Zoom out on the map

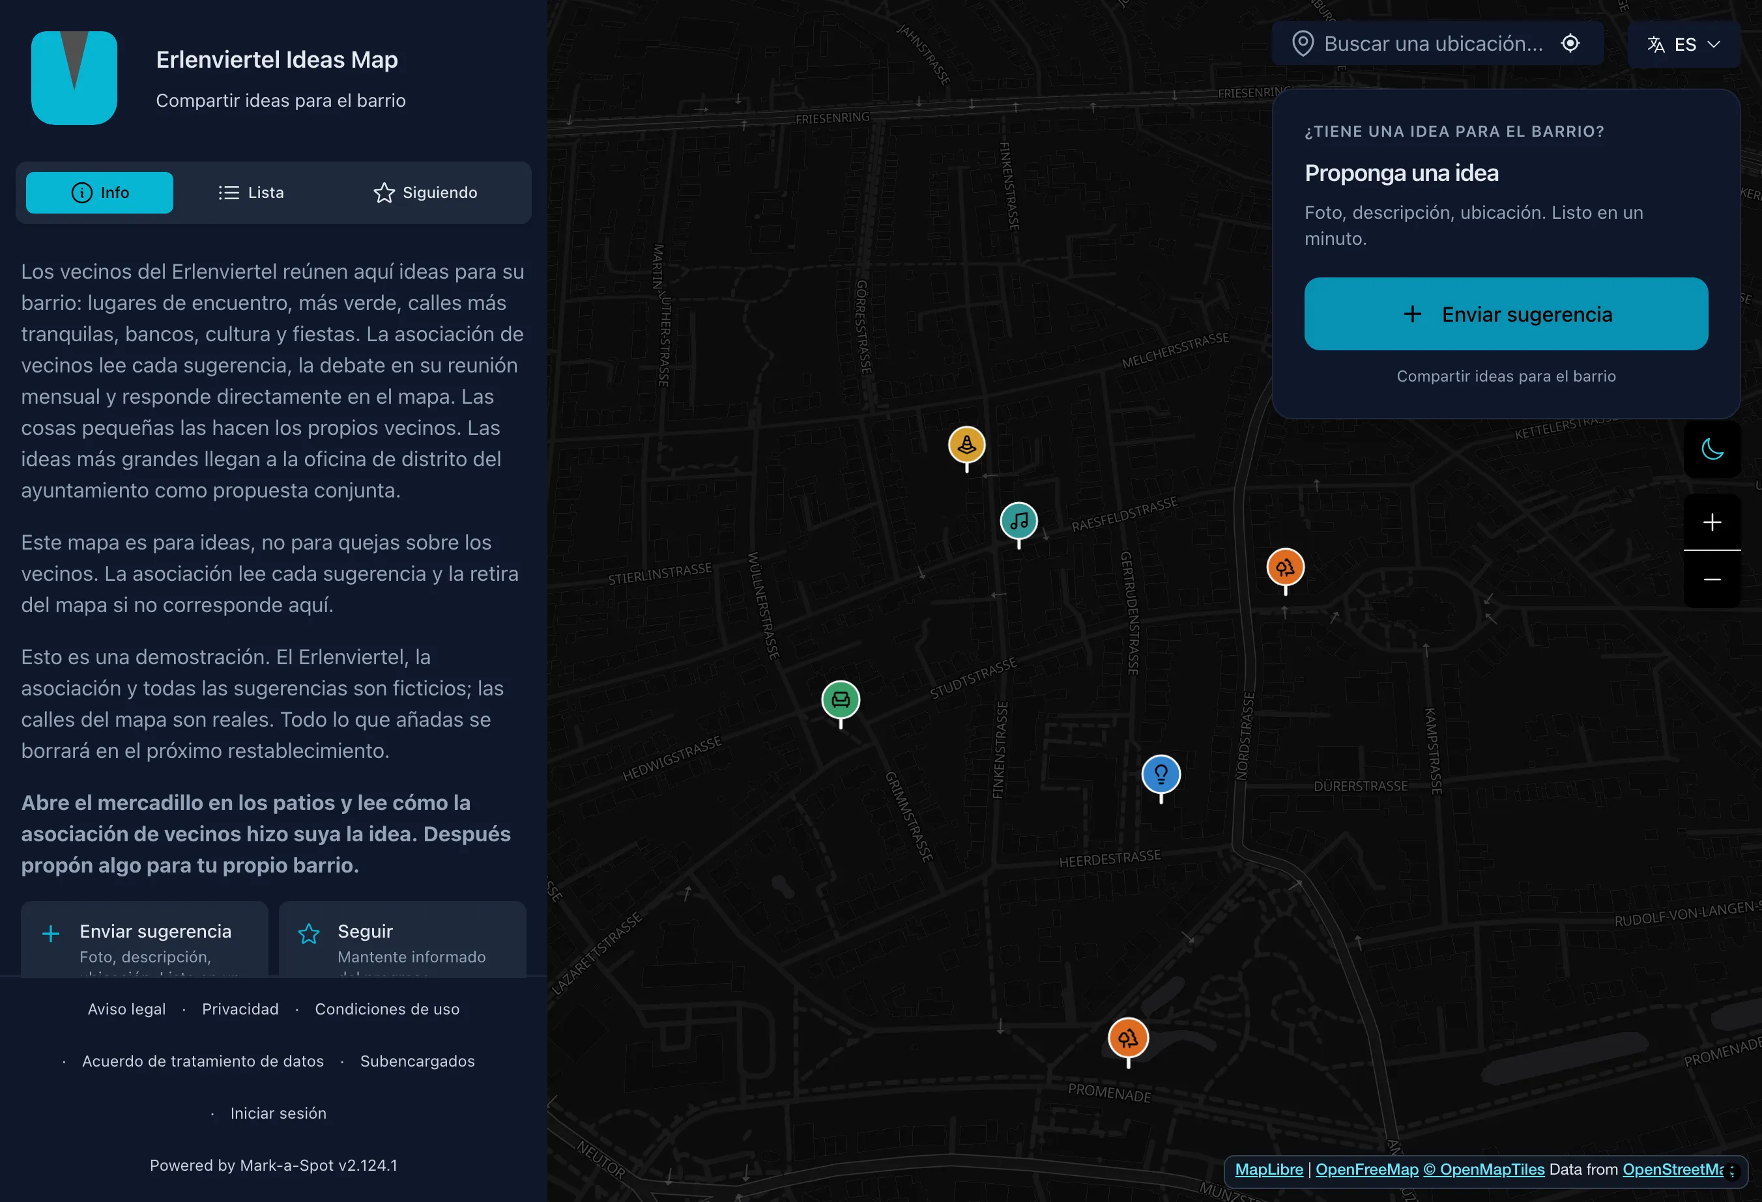tap(1712, 580)
